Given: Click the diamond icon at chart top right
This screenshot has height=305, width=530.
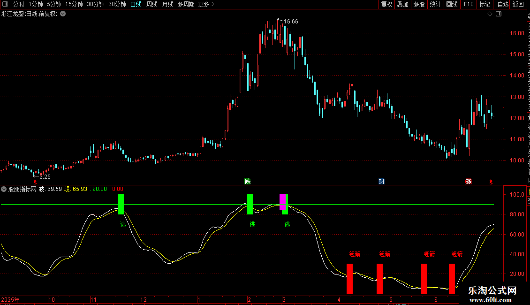Looking at the screenshot, I should click(x=490, y=14).
